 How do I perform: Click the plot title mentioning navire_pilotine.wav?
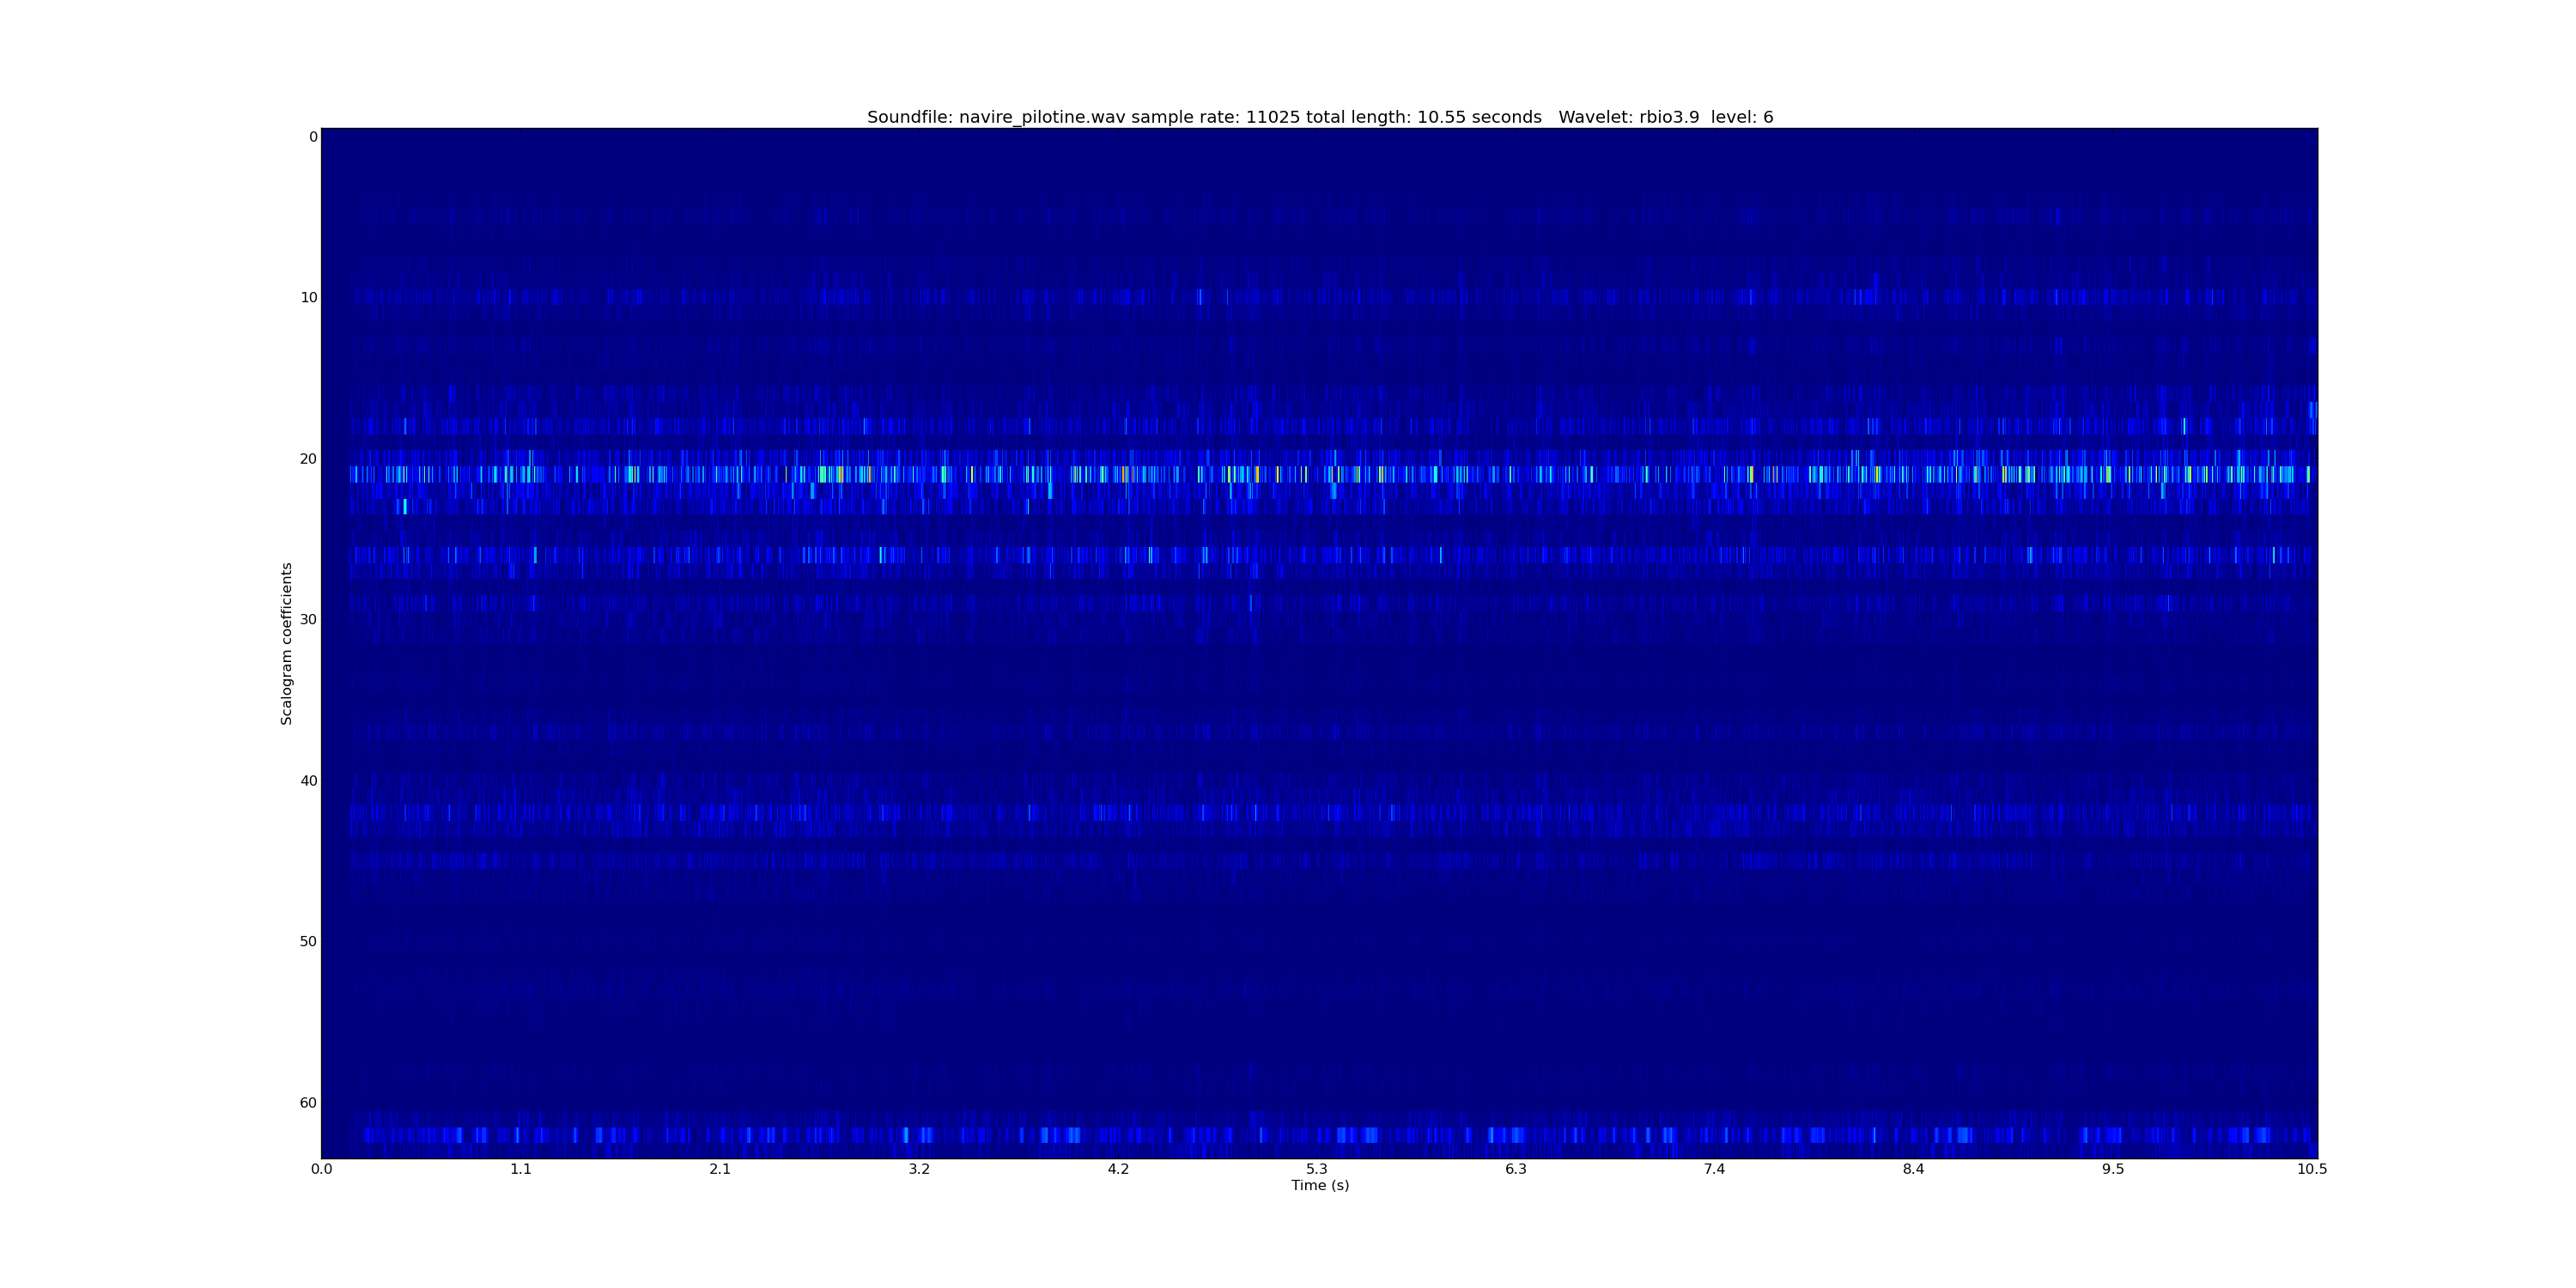point(1319,117)
